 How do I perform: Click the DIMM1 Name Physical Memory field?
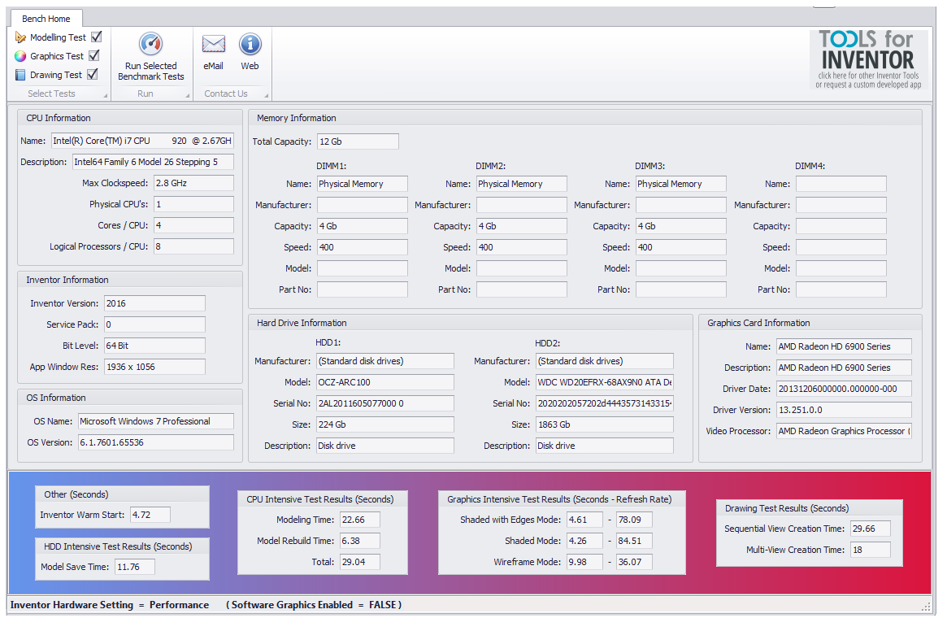[x=363, y=184]
